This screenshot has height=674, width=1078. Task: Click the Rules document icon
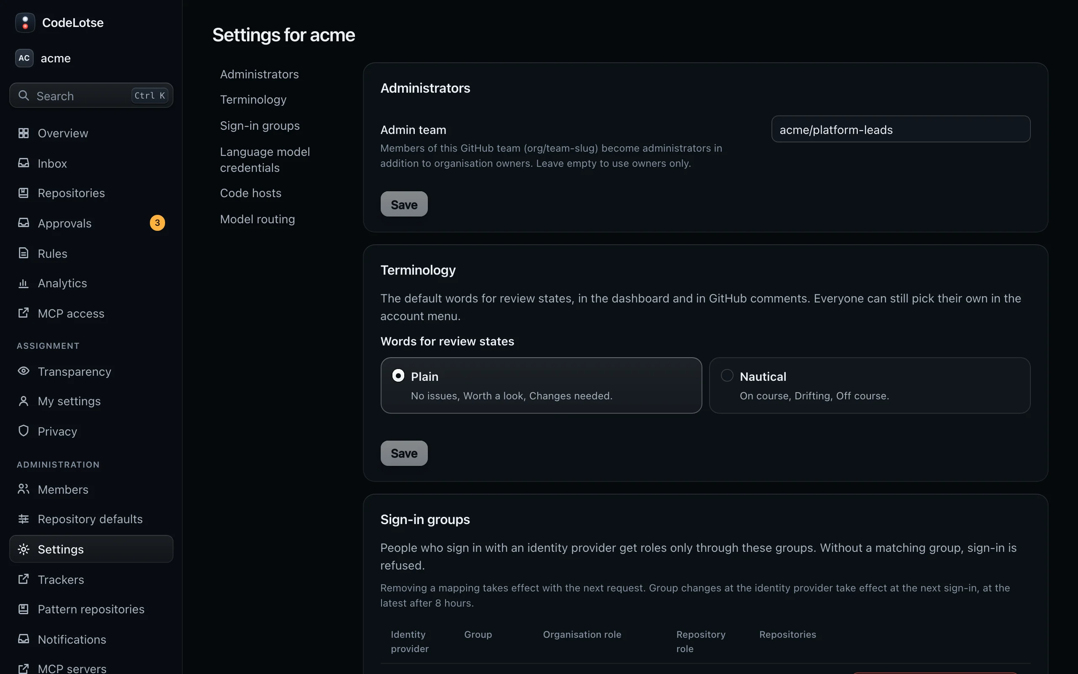24,253
